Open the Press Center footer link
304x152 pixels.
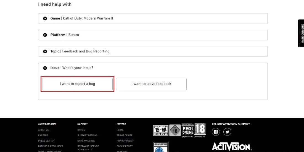click(46, 141)
